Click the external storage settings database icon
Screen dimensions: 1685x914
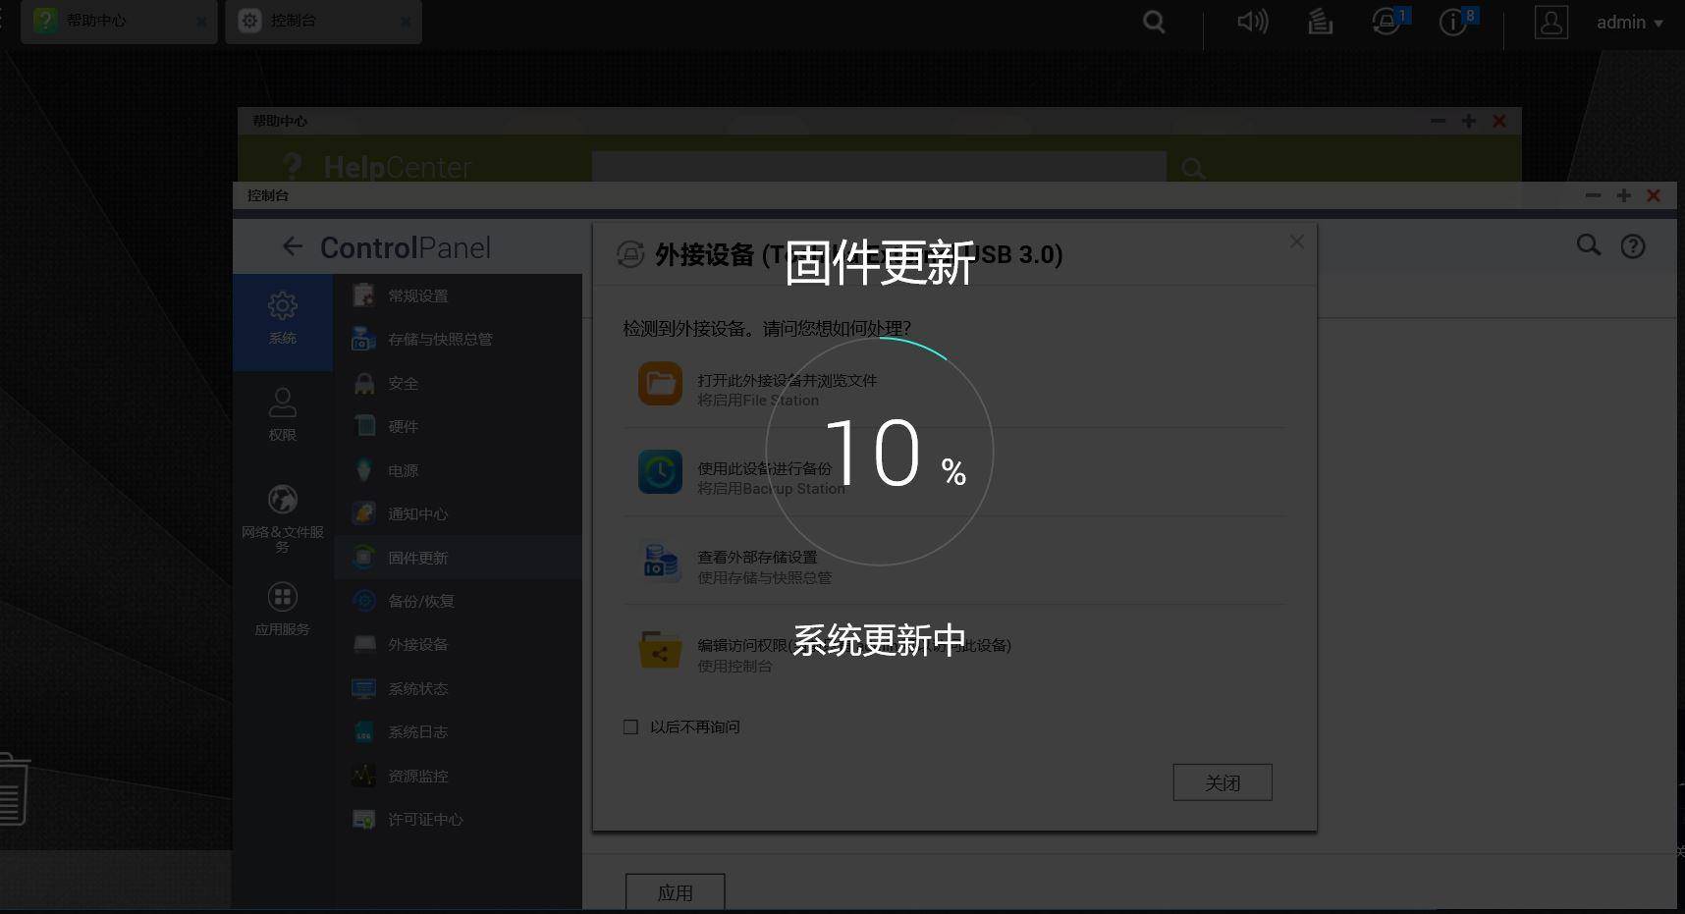click(x=661, y=562)
